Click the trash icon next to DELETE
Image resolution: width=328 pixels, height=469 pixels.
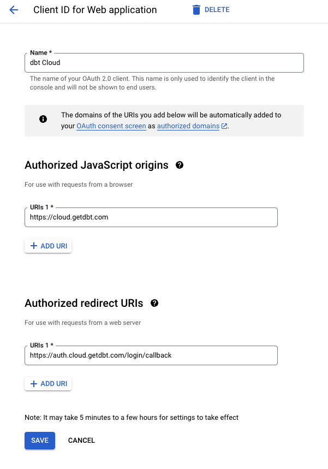click(197, 9)
